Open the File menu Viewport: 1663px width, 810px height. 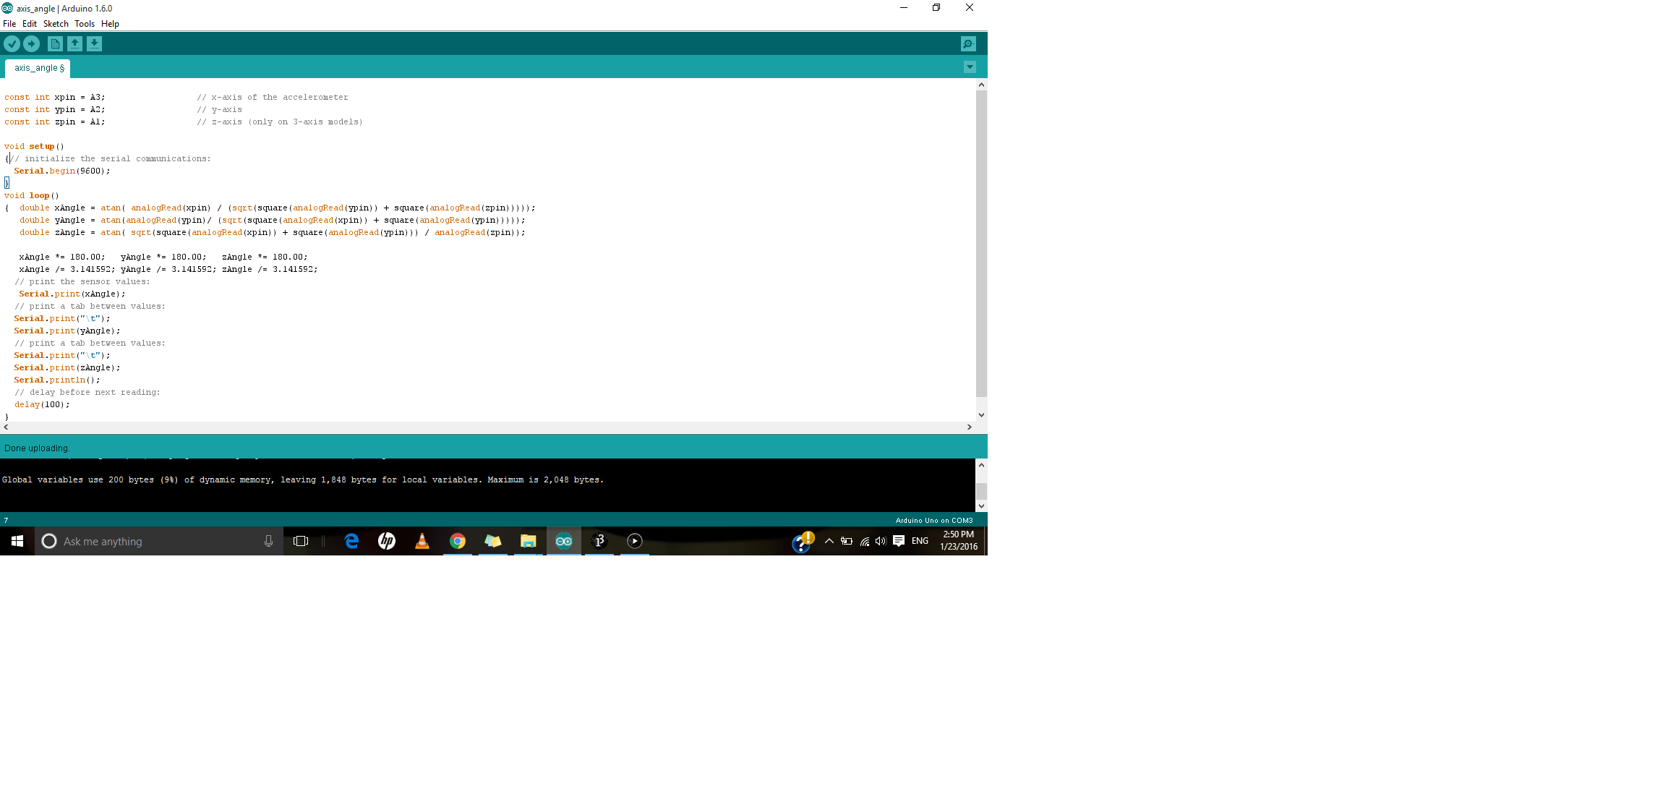click(9, 24)
